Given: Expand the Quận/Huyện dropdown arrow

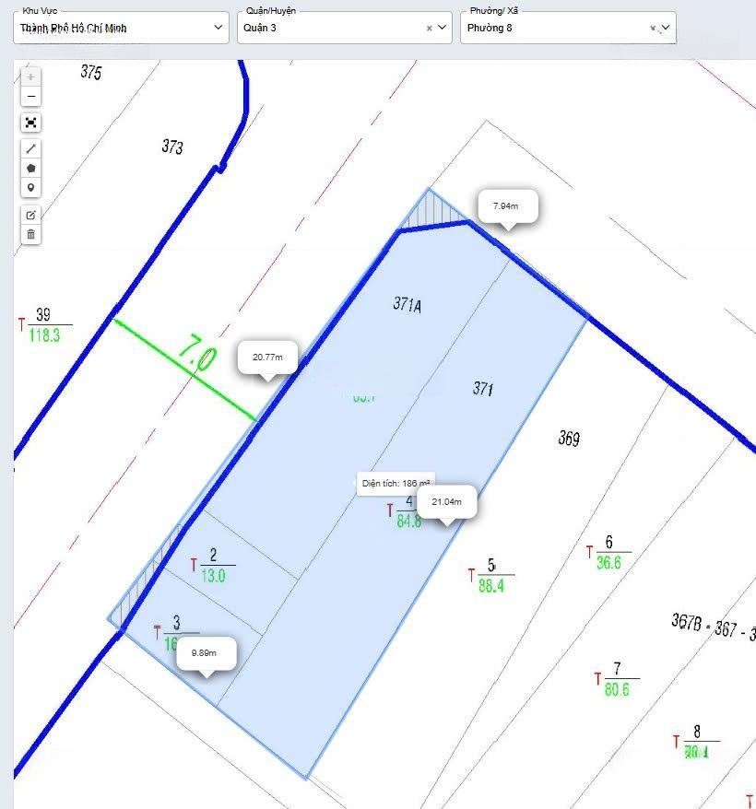Looking at the screenshot, I should [442, 28].
